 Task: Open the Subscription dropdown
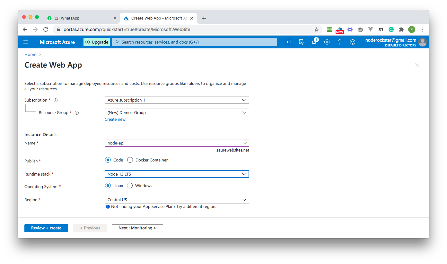point(177,100)
